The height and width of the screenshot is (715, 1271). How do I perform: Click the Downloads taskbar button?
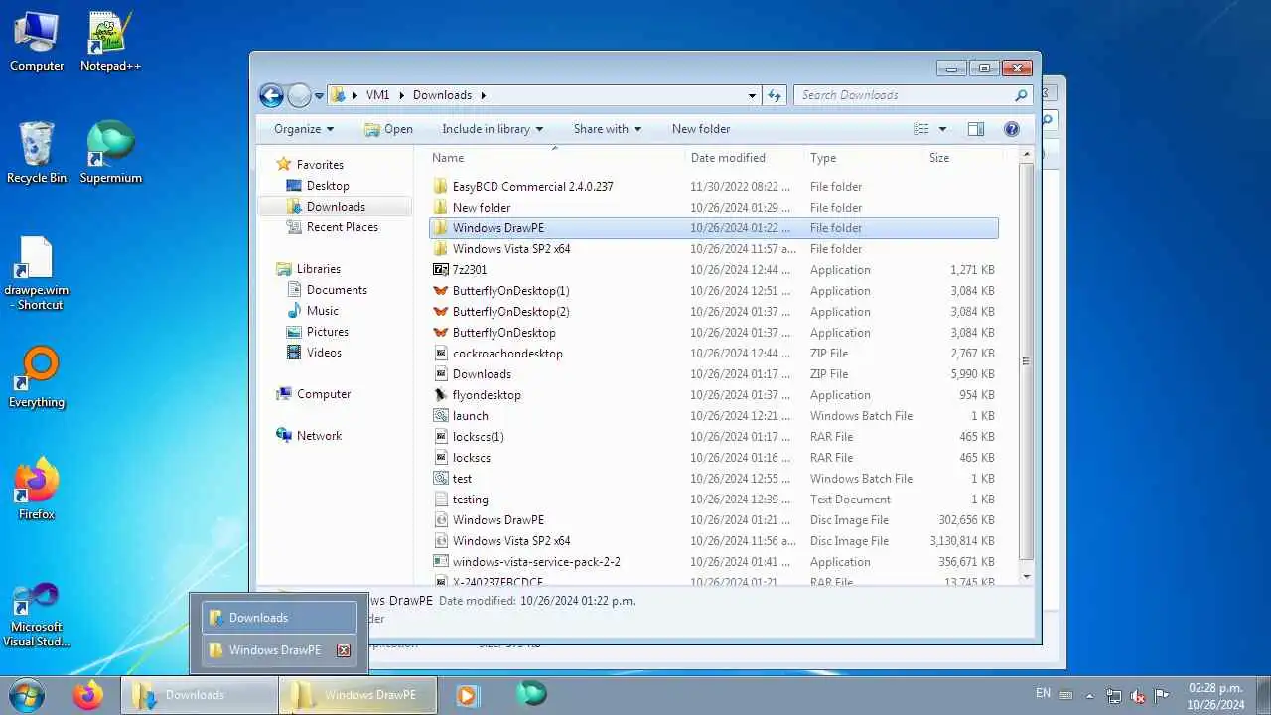coord(199,695)
